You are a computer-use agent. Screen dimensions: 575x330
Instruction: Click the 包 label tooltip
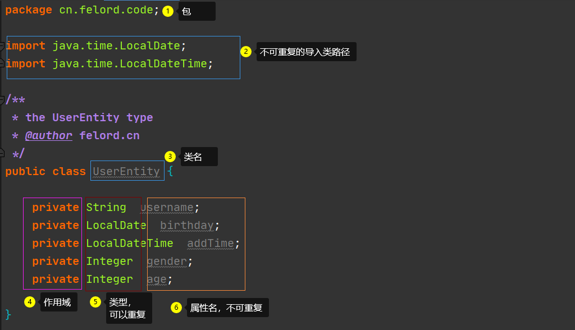click(x=197, y=11)
